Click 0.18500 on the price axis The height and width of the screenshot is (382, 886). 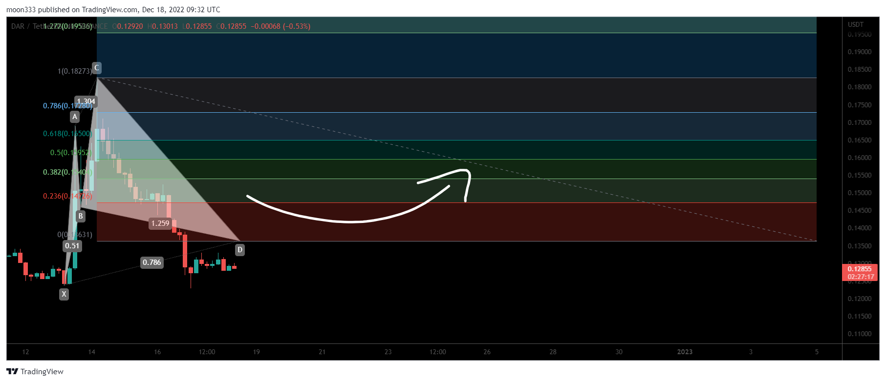(x=860, y=69)
